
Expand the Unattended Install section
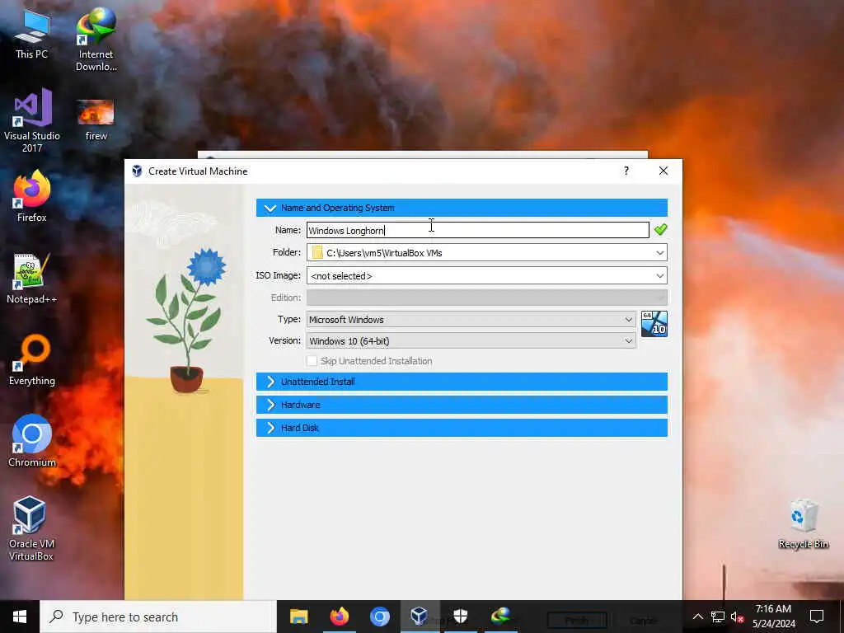462,382
